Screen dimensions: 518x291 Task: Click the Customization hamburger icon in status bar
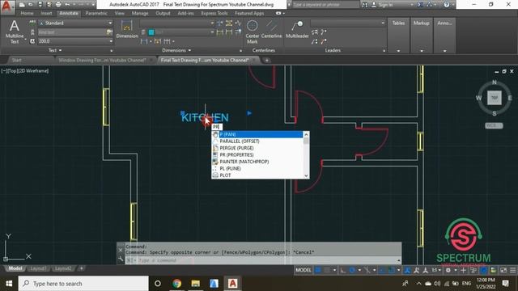coord(512,270)
